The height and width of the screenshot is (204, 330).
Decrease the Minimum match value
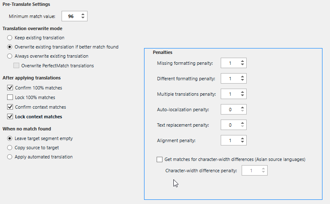click(83, 18)
